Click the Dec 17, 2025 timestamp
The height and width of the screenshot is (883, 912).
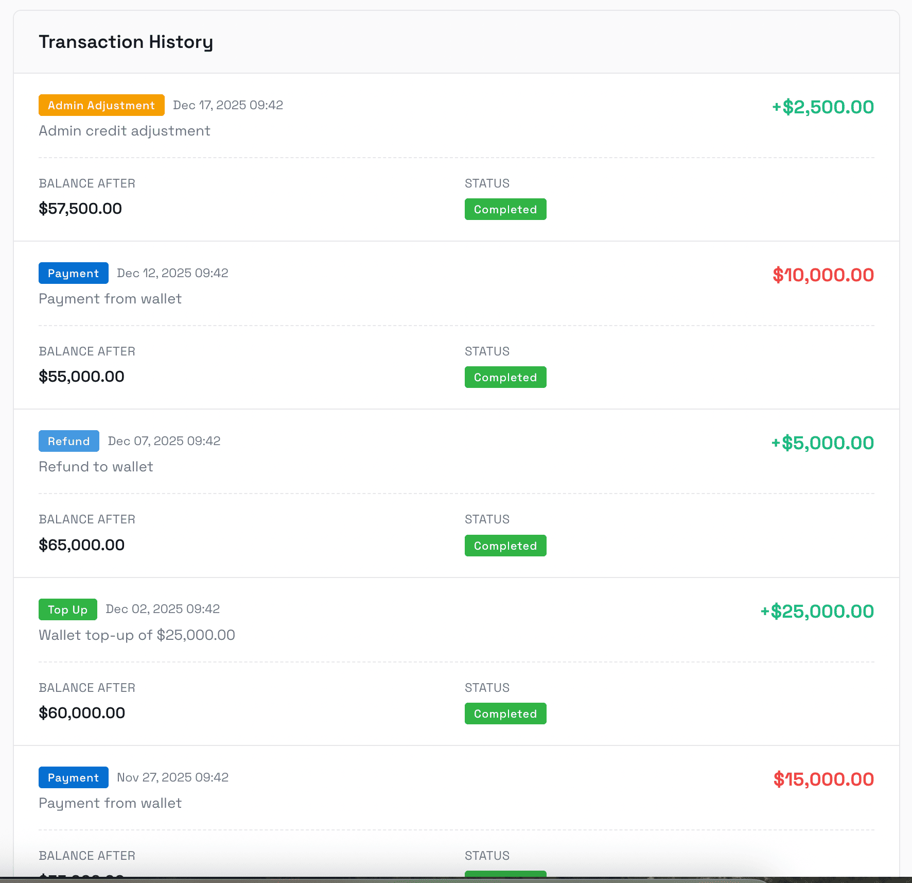tap(228, 105)
